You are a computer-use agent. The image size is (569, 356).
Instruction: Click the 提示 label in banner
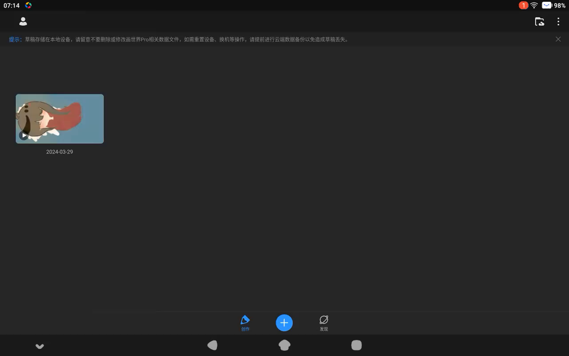coord(14,40)
